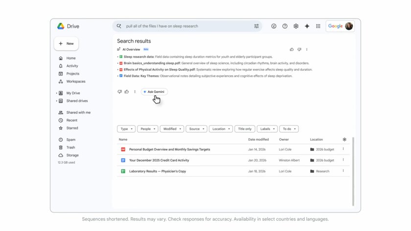Toggle the Title only filter chip

[x=245, y=129]
